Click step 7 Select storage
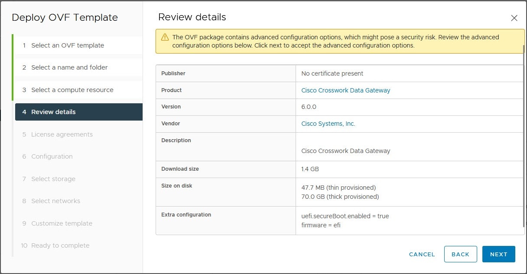Screen dimensions: 527x274 click(x=53, y=179)
